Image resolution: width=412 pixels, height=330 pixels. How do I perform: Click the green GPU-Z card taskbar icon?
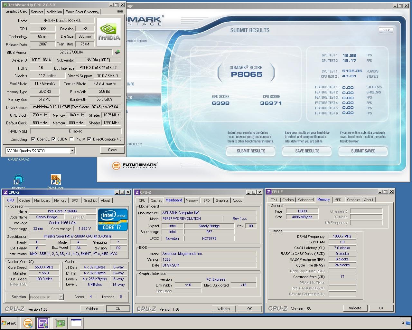pos(60,323)
